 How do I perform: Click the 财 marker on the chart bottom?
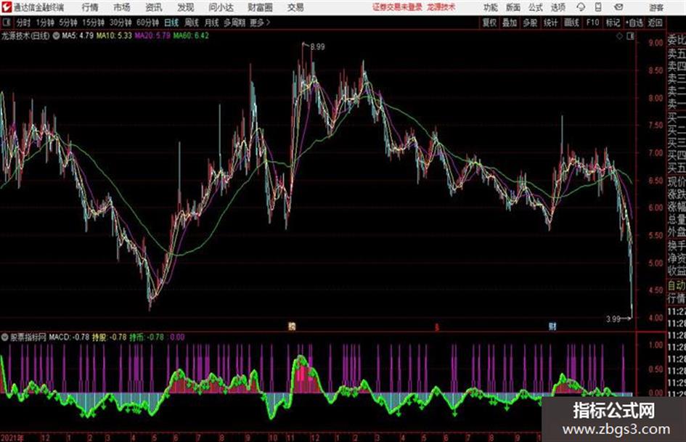coord(552,326)
